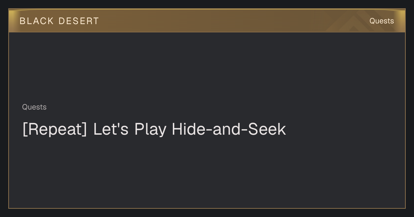Click the Let's Play Hide-and-Seek title
414x217 pixels.
189,130
